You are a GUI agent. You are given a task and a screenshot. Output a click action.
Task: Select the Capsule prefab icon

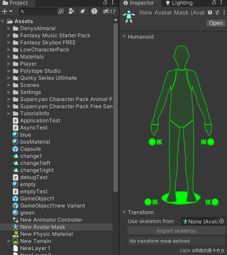point(16,149)
